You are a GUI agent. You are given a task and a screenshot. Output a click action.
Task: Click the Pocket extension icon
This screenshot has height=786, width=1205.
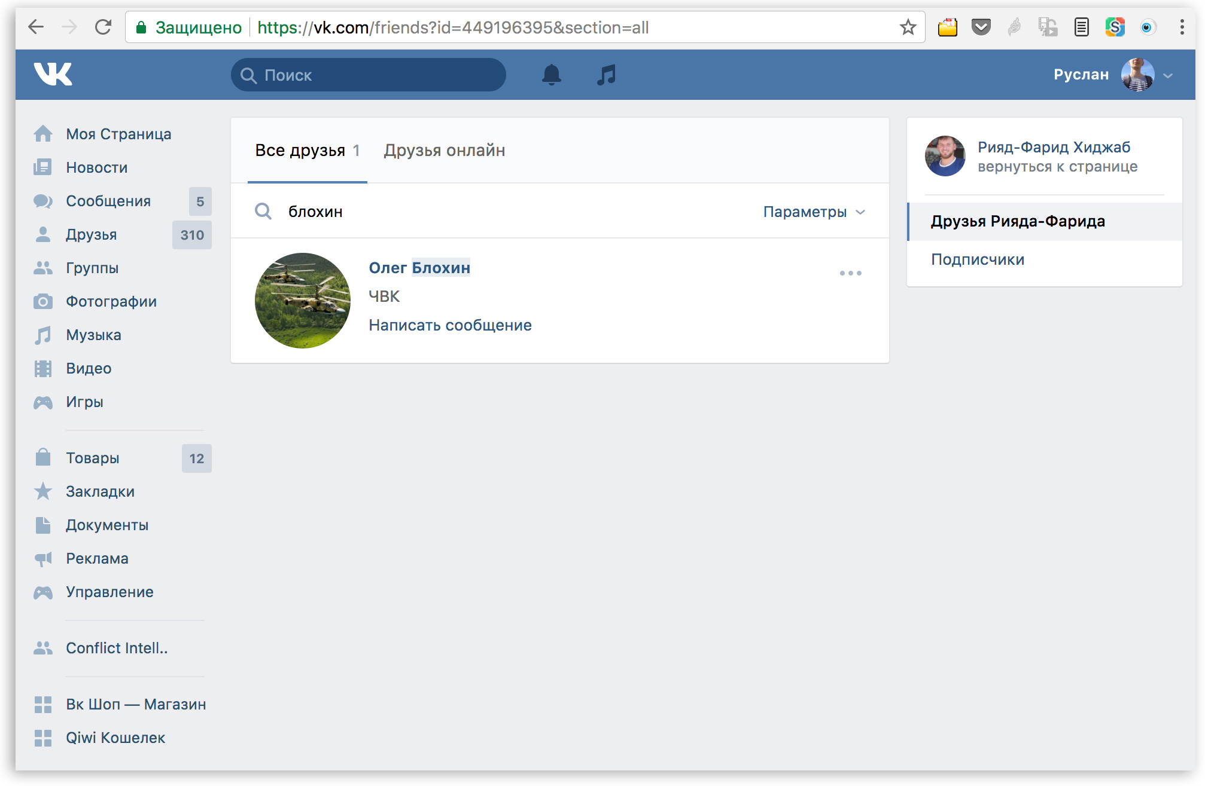(x=981, y=27)
